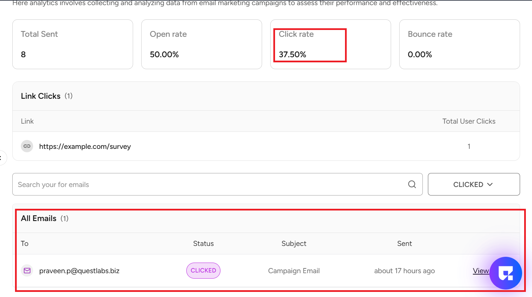Select the Click rate stat card
This screenshot has height=297, width=532.
[330, 44]
